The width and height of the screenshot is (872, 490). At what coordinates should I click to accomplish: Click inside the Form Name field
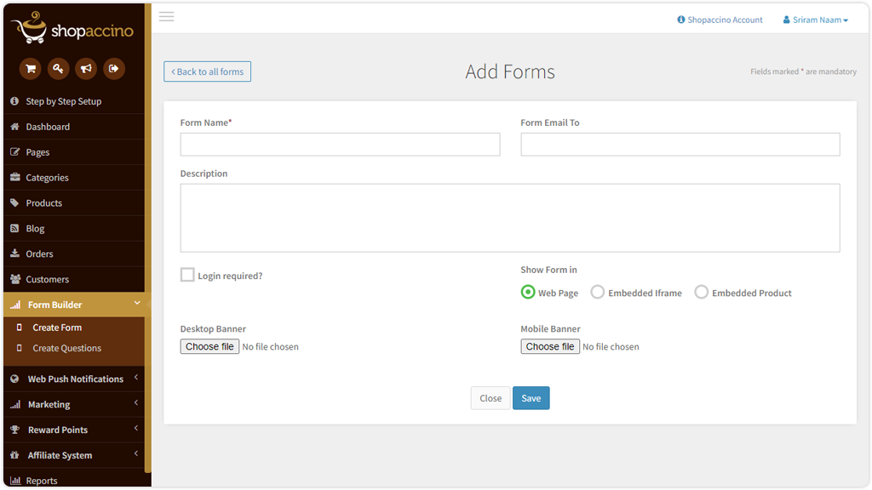[340, 144]
